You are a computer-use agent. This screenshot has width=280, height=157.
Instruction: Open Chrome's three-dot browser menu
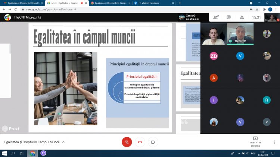click(x=276, y=9)
